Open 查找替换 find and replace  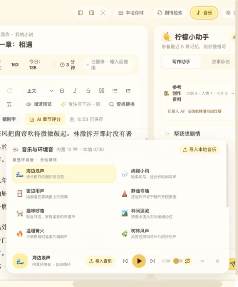[122, 104]
